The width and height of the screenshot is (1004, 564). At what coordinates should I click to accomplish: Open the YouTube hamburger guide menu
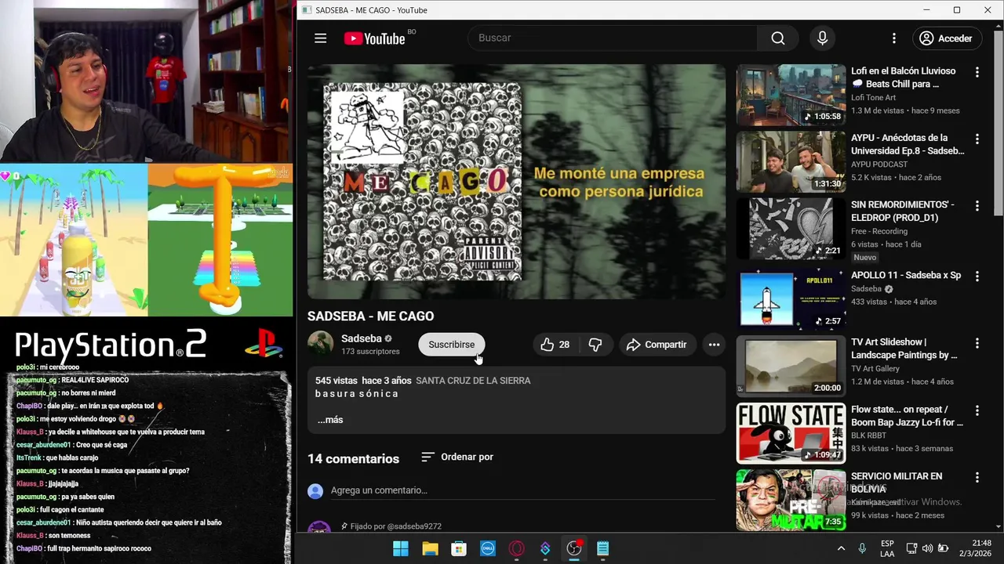[x=320, y=38]
